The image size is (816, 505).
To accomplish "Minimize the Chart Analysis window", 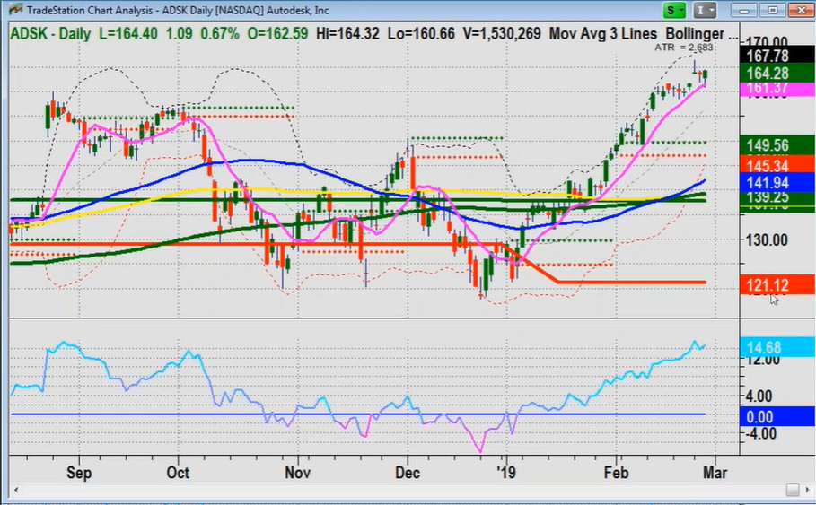I will pos(743,10).
